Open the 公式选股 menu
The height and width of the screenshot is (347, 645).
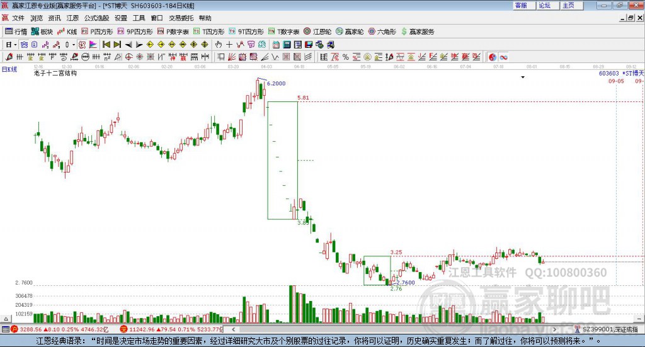click(x=96, y=18)
